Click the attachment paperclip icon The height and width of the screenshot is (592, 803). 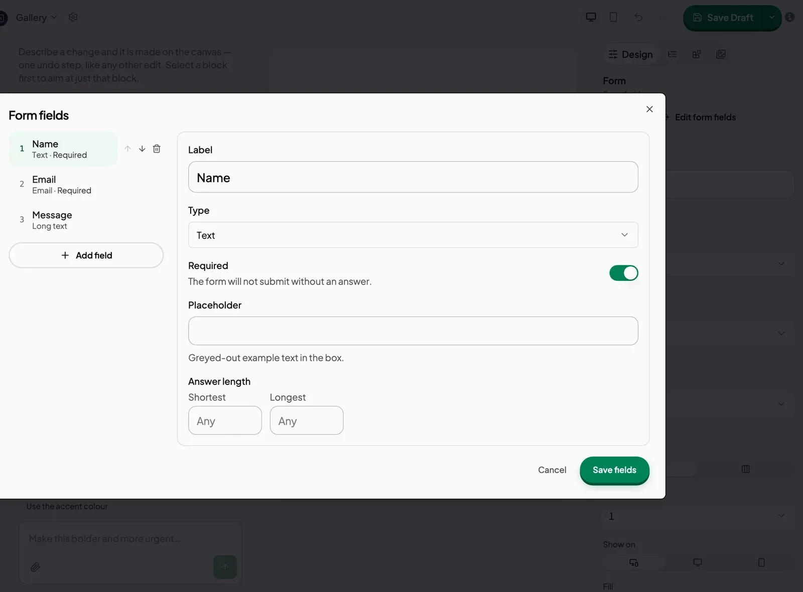click(35, 567)
